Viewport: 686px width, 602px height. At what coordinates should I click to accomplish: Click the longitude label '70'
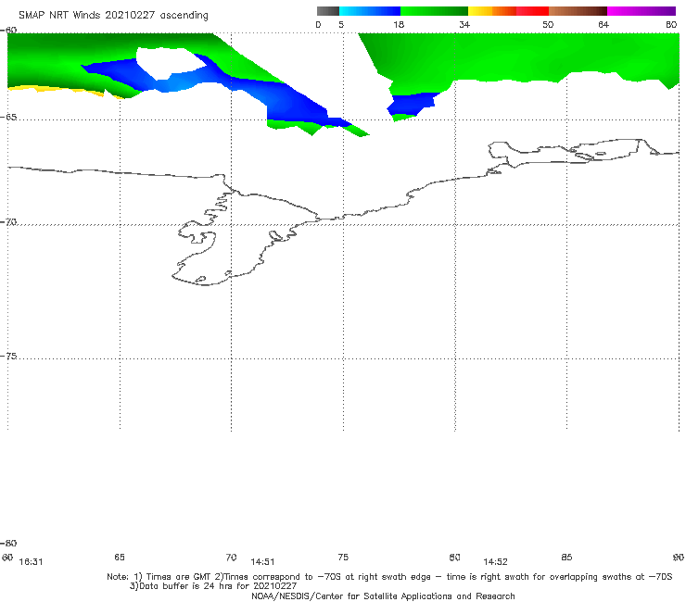[232, 557]
